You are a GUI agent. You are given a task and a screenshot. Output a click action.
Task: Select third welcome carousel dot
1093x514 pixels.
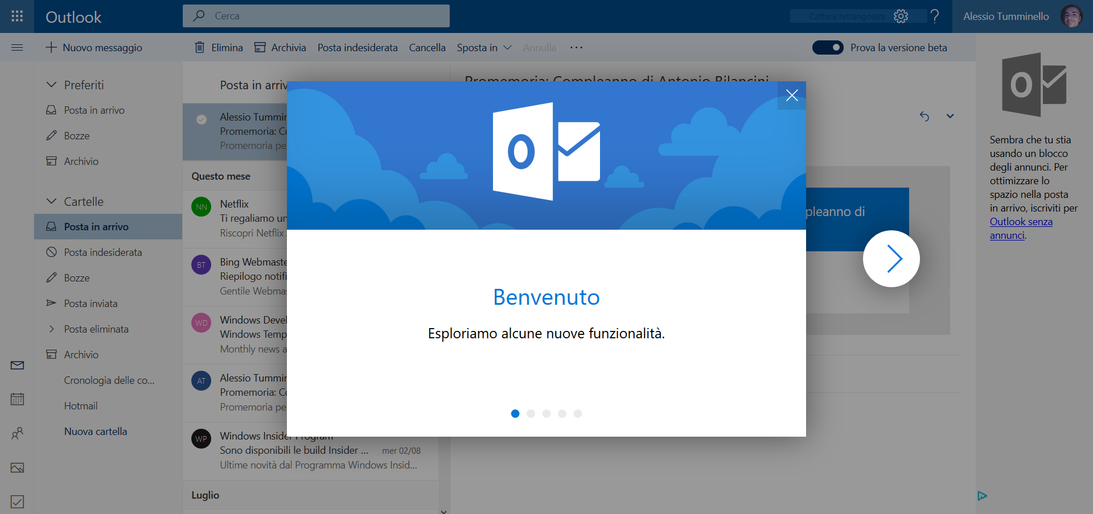coord(546,413)
